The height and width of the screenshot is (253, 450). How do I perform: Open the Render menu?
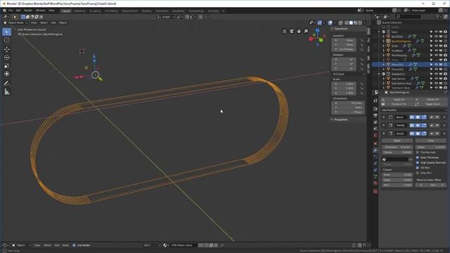(x=28, y=11)
